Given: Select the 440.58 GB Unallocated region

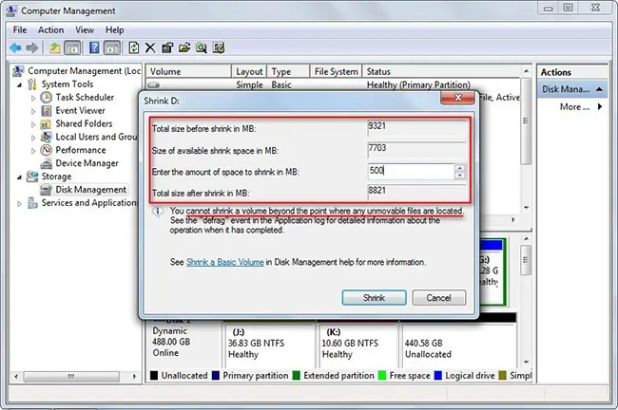Looking at the screenshot, I should click(x=458, y=344).
